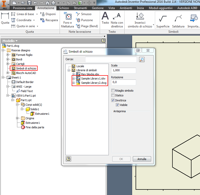200x195 pixels.
Task: Select the Linea di base tool
Action: (x=23, y=14)
